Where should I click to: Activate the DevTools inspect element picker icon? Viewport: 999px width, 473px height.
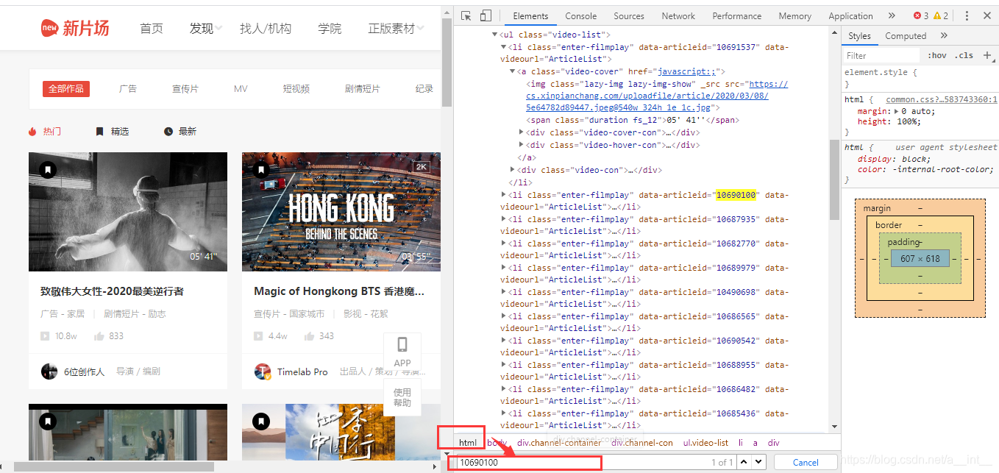[x=466, y=15]
